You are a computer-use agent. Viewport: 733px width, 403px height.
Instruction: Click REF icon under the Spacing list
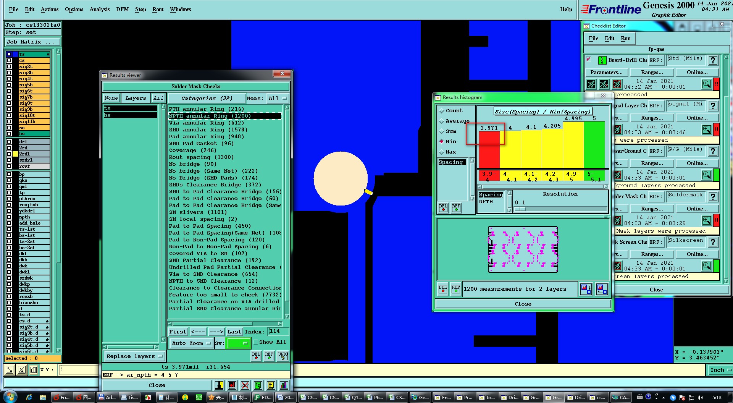coord(456,207)
